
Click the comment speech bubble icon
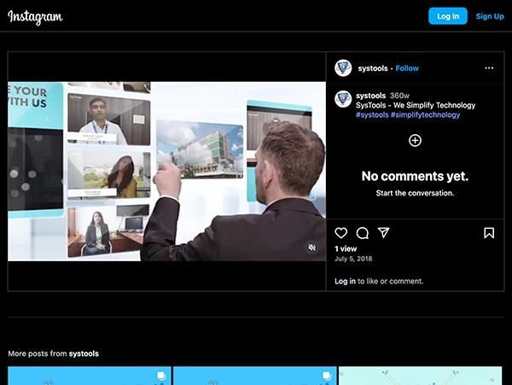pos(362,233)
